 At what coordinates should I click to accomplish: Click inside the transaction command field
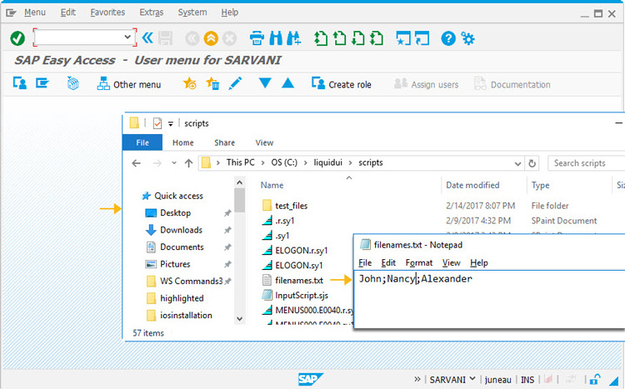tap(79, 37)
